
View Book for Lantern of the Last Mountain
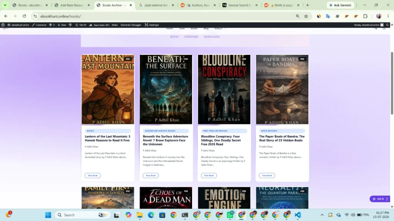point(92,175)
